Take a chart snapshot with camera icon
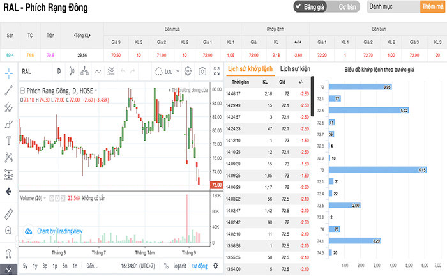447x276 pixels. tap(202, 72)
